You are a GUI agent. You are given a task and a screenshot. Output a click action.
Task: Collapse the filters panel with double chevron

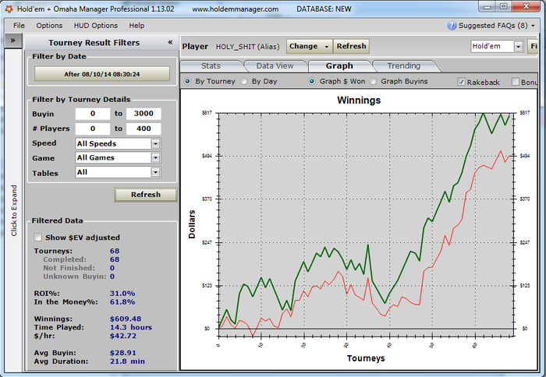(x=170, y=43)
